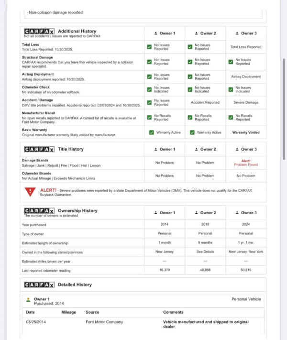This screenshot has width=287, height=340.
Task: Click Owner 1 person icon in Additional History
Action: click(156, 33)
